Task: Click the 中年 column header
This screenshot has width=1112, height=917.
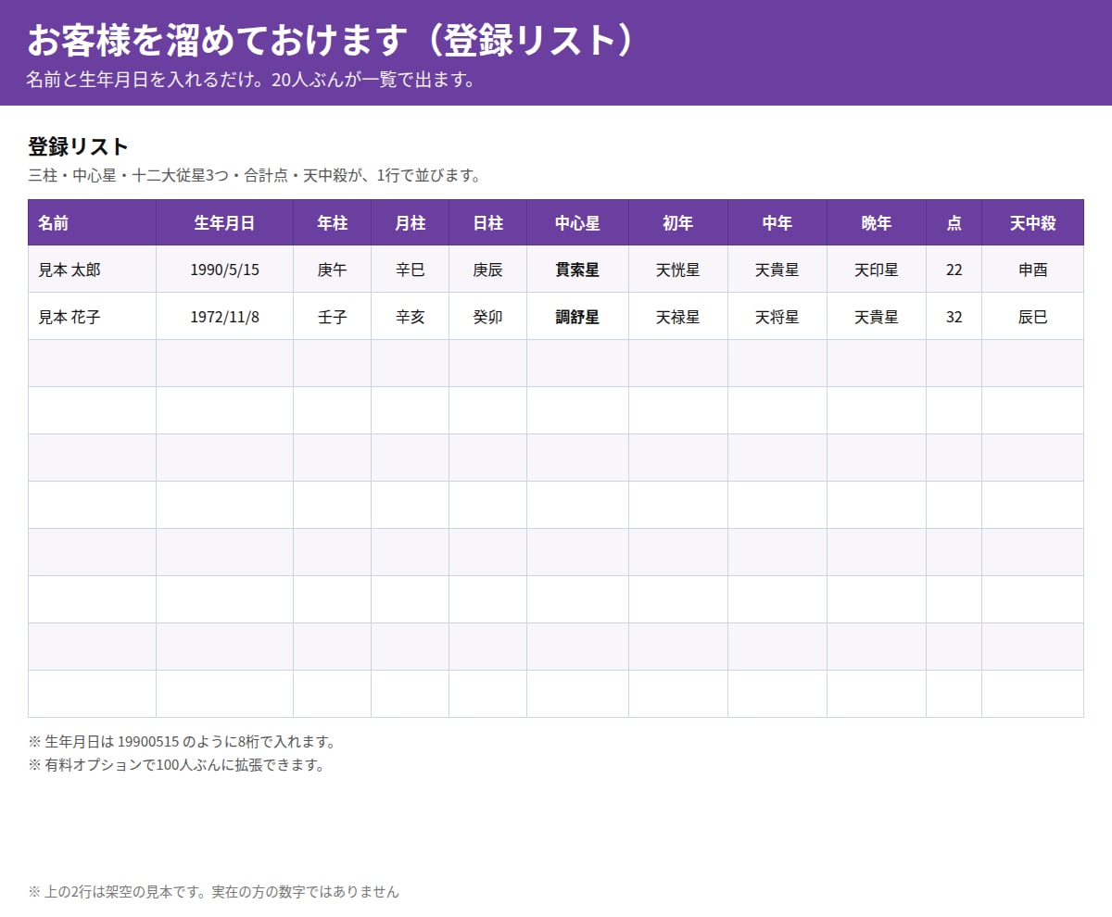Action: (x=777, y=222)
